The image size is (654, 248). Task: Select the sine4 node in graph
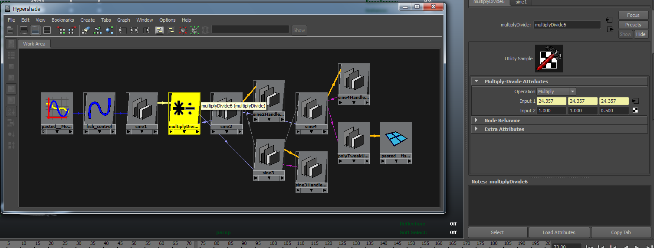pyautogui.click(x=311, y=113)
